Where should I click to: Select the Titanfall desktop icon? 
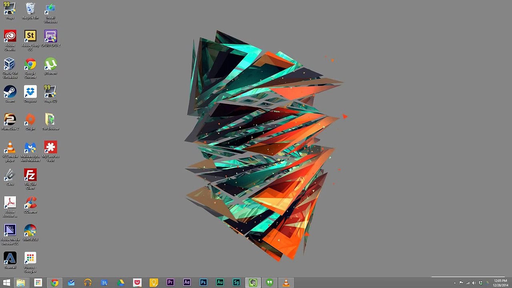(10, 260)
